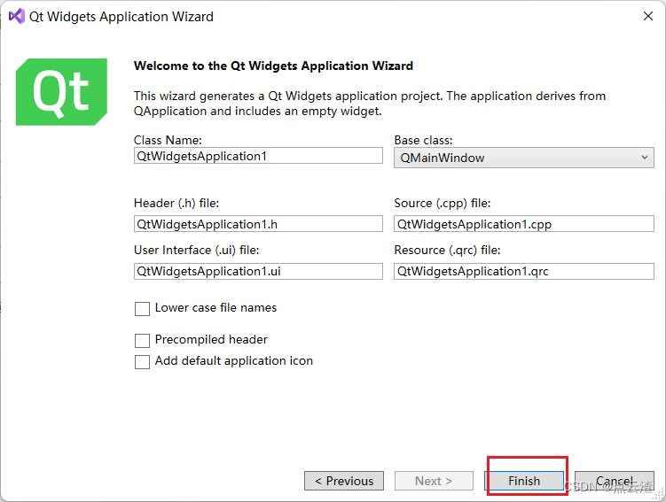The height and width of the screenshot is (502, 666).
Task: Click the 'User Interface (.ui) file:' label
Action: (x=196, y=251)
